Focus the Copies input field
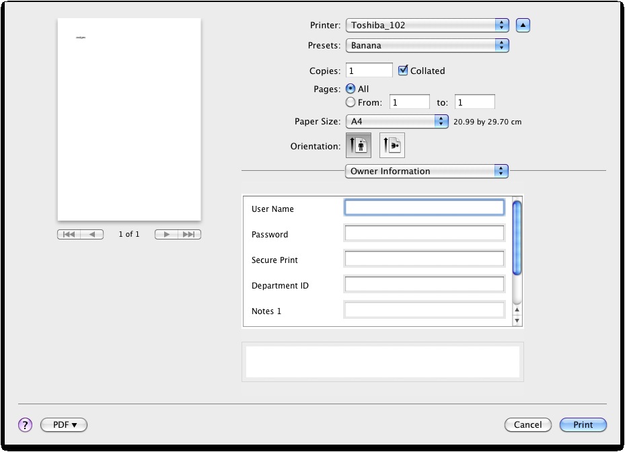 coord(369,71)
